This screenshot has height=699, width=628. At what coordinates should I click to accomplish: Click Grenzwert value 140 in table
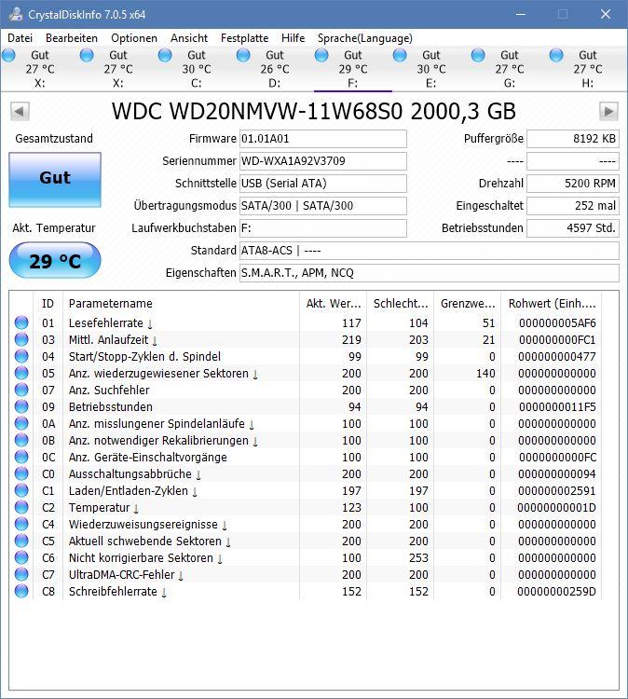485,374
